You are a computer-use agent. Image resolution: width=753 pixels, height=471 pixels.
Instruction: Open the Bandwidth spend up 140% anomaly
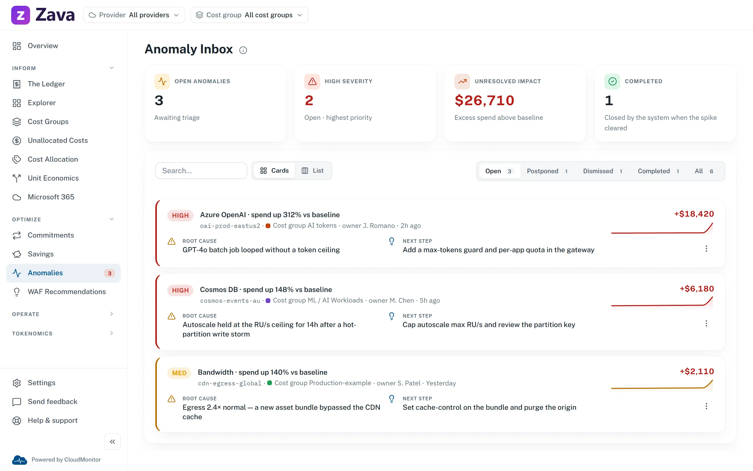pos(262,372)
